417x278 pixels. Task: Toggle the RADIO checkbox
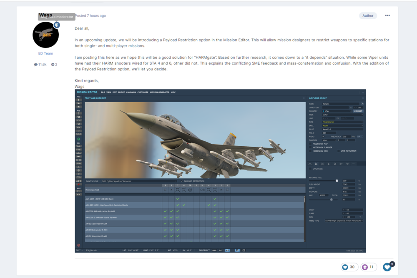(324, 137)
